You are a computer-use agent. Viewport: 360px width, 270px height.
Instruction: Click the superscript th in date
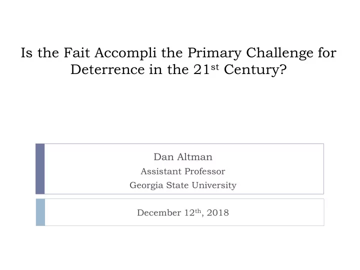[x=198, y=211]
